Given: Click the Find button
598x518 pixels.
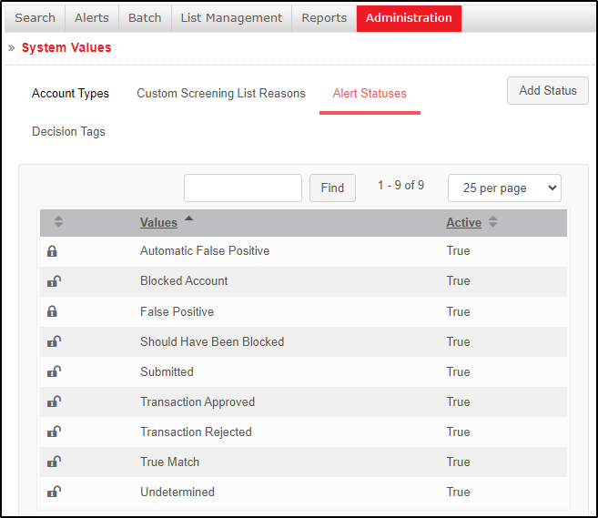Looking at the screenshot, I should pyautogui.click(x=332, y=188).
